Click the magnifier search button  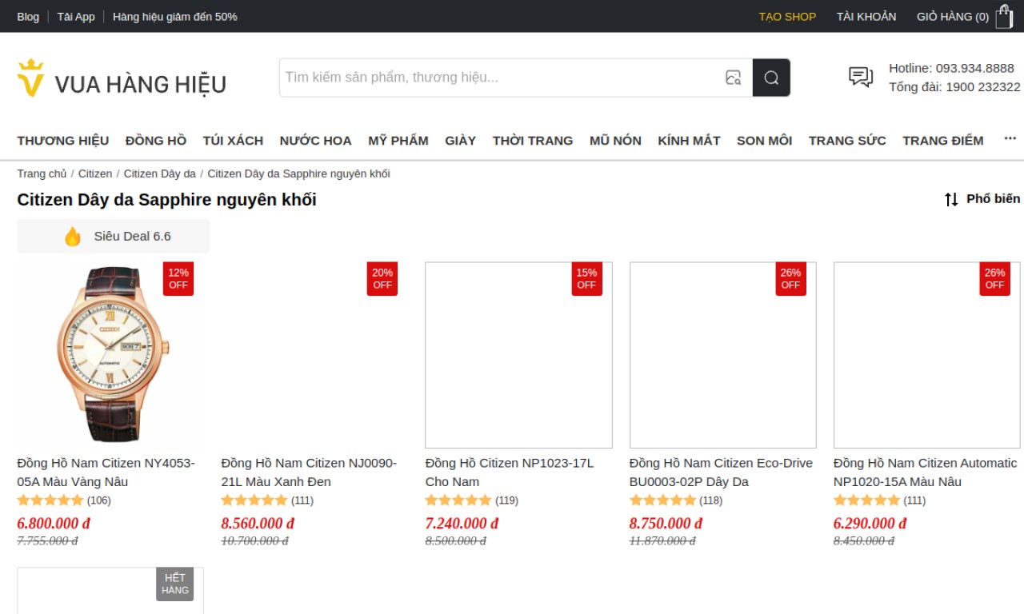(x=771, y=78)
